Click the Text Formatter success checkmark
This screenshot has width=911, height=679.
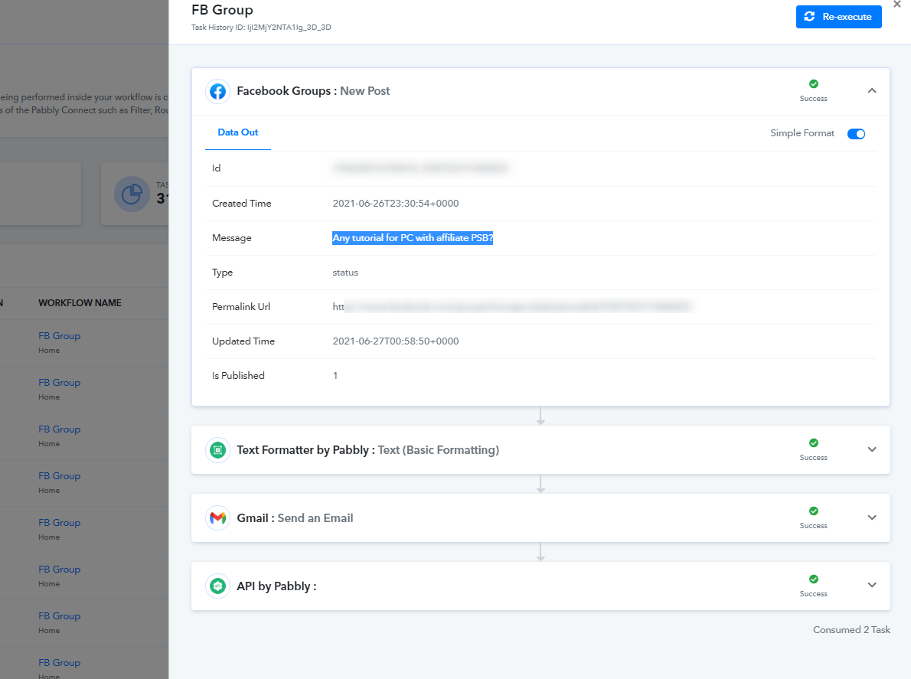[813, 442]
